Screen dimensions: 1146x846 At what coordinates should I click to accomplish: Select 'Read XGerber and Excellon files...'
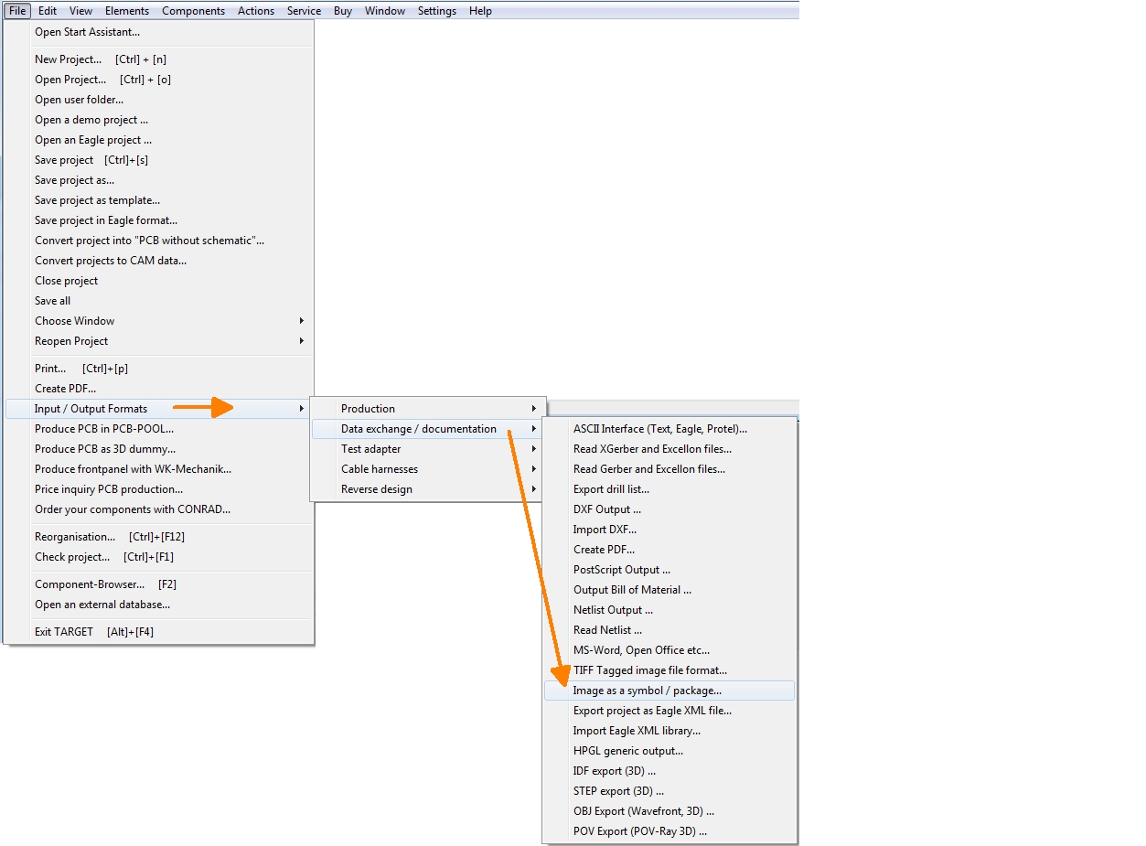click(652, 449)
